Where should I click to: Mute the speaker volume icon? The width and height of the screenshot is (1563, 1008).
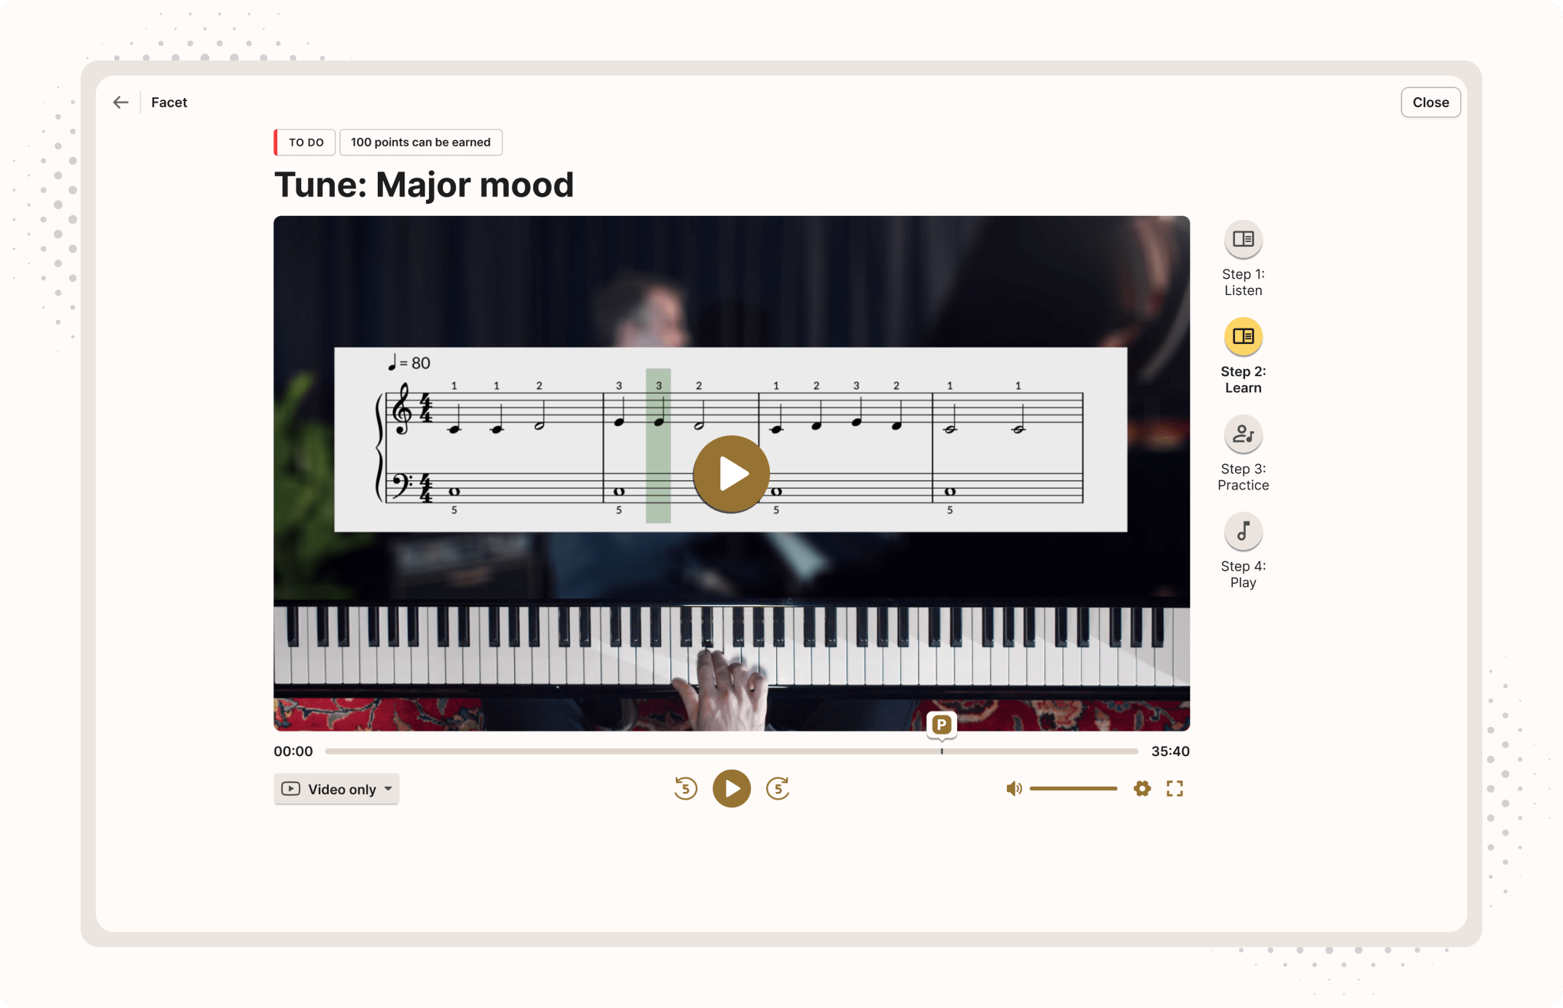(1014, 788)
